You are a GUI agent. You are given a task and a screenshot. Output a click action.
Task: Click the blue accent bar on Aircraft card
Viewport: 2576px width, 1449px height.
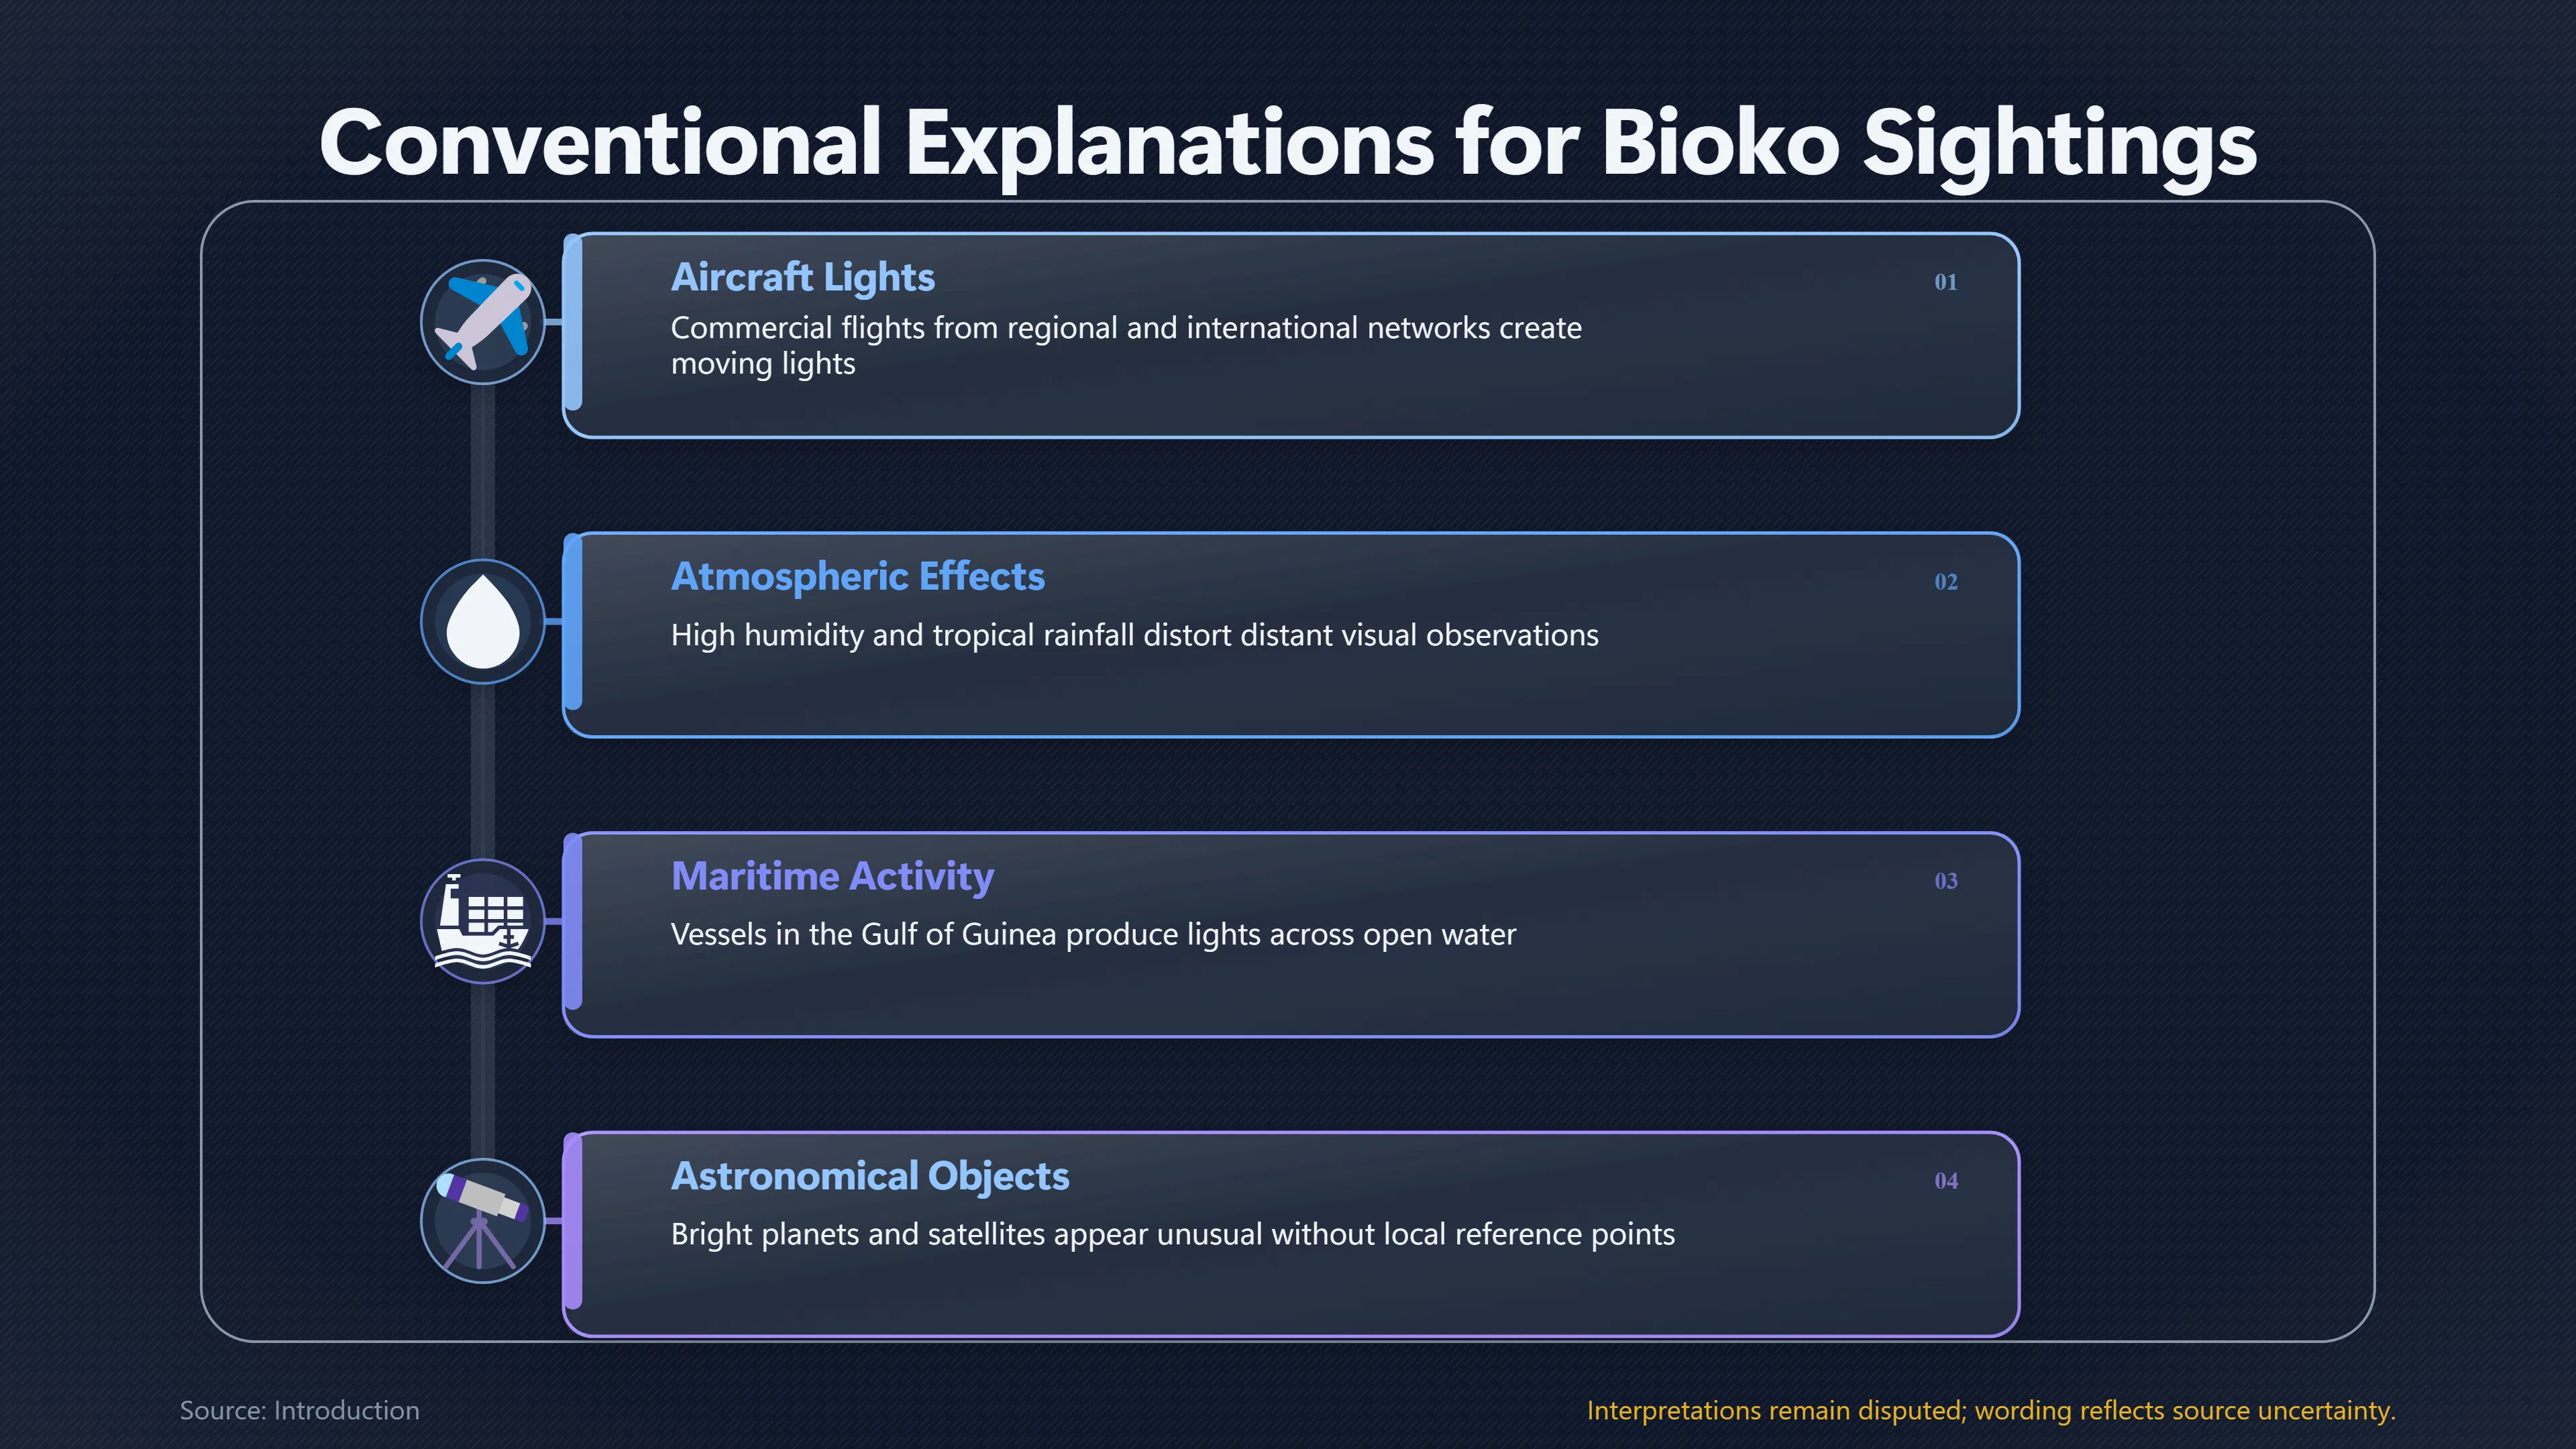pos(573,322)
